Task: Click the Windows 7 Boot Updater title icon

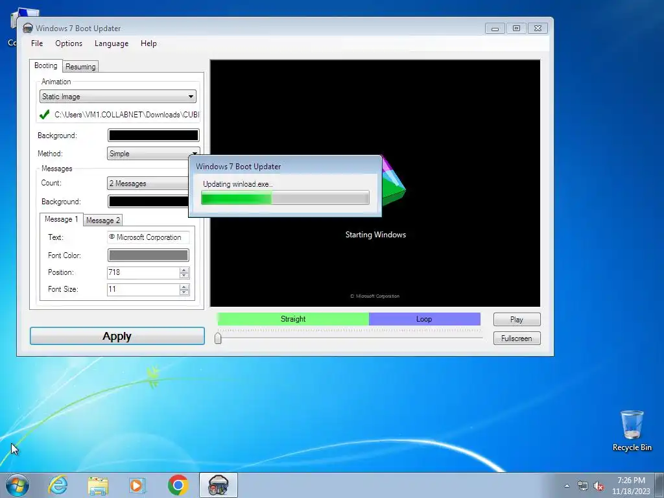Action: pyautogui.click(x=27, y=28)
